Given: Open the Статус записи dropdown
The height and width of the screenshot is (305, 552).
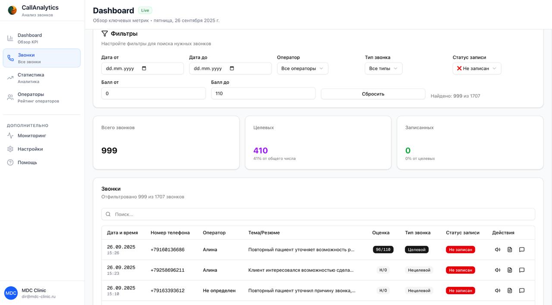Looking at the screenshot, I should [x=477, y=68].
